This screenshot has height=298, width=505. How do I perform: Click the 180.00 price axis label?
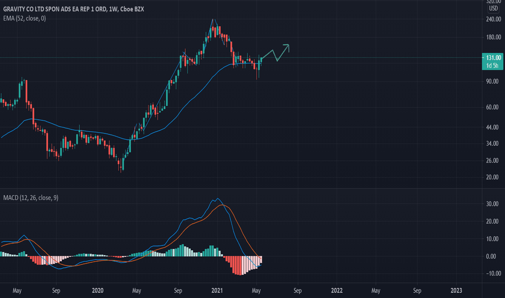494,37
